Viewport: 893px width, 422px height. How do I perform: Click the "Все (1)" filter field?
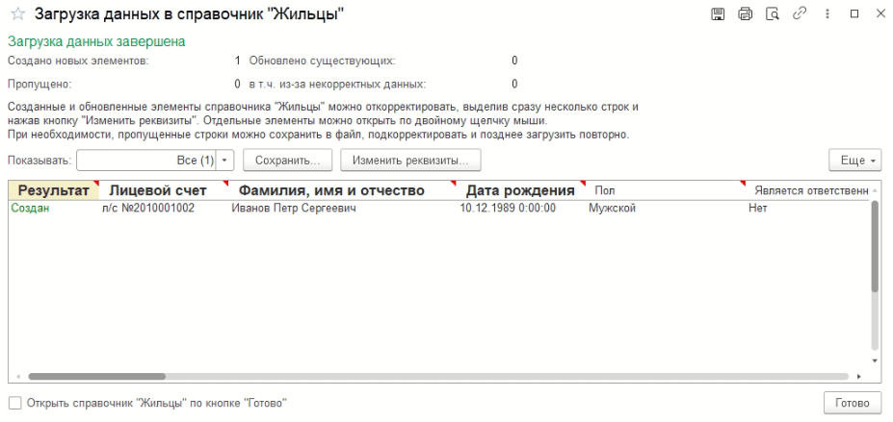147,161
